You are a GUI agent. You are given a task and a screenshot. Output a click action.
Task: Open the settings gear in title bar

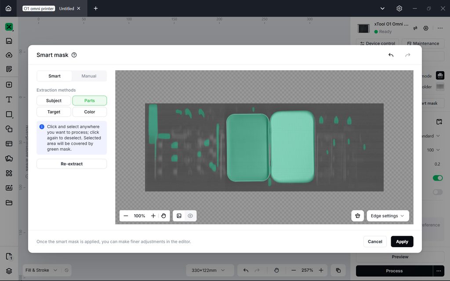[399, 9]
